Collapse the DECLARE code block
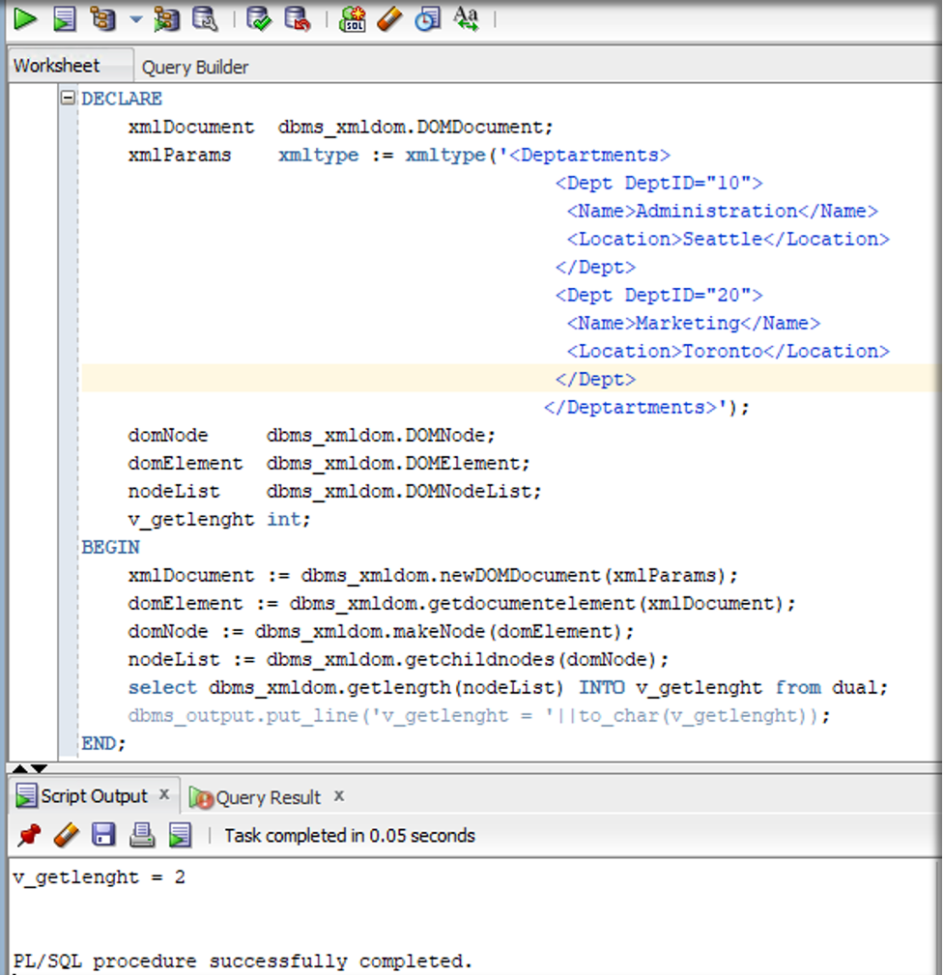944x976 pixels. click(67, 99)
